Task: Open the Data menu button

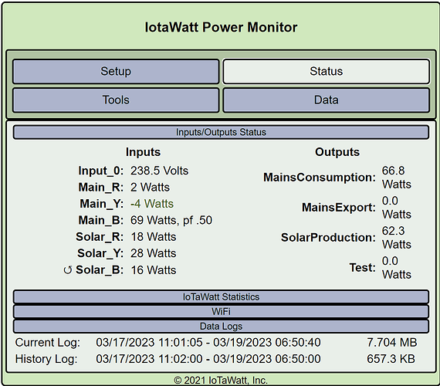Action: (326, 100)
